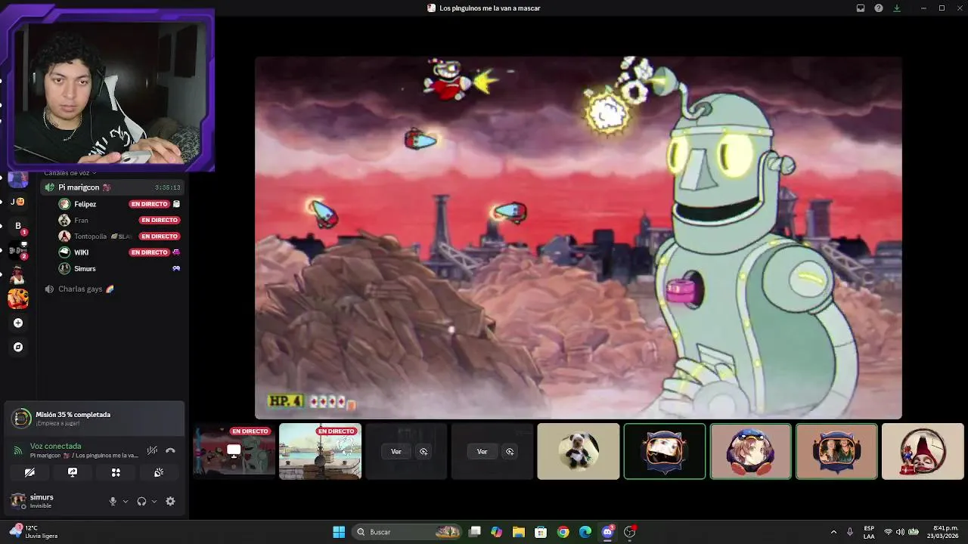The height and width of the screenshot is (544, 968).
Task: Expand the audio output options chevron
Action: click(154, 501)
